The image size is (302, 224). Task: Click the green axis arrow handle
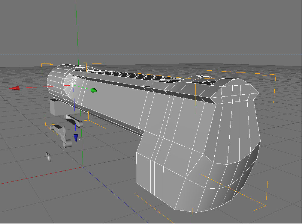[94, 90]
